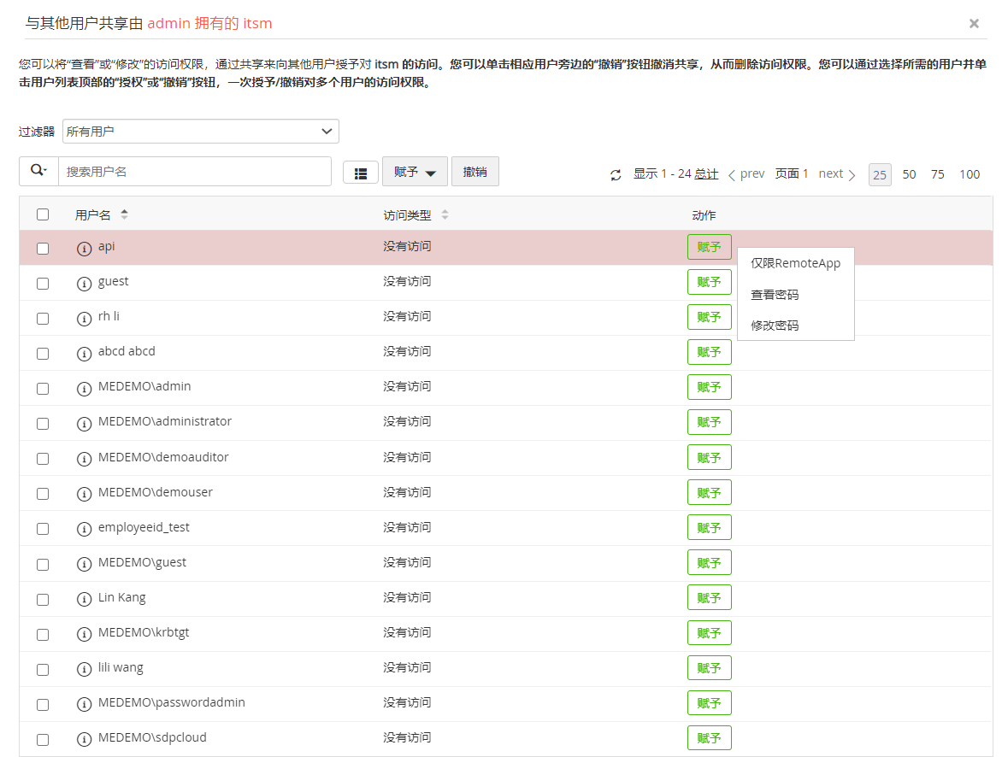Image resolution: width=1002 pixels, height=757 pixels.
Task: Check the guest user checkbox
Action: (x=43, y=284)
